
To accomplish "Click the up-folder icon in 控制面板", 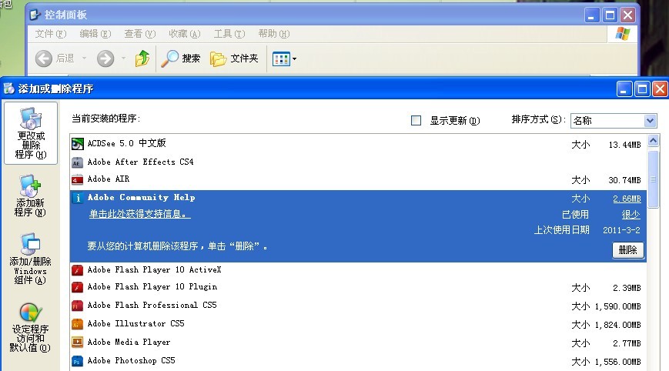I will point(142,58).
